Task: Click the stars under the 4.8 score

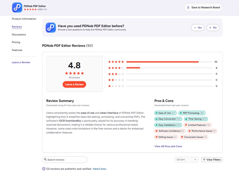Action: pos(74,73)
